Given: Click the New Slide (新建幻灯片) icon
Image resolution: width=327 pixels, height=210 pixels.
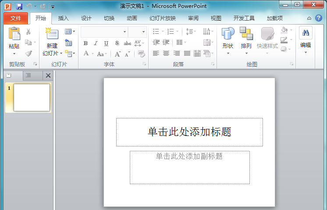Looking at the screenshot, I should click(52, 34).
